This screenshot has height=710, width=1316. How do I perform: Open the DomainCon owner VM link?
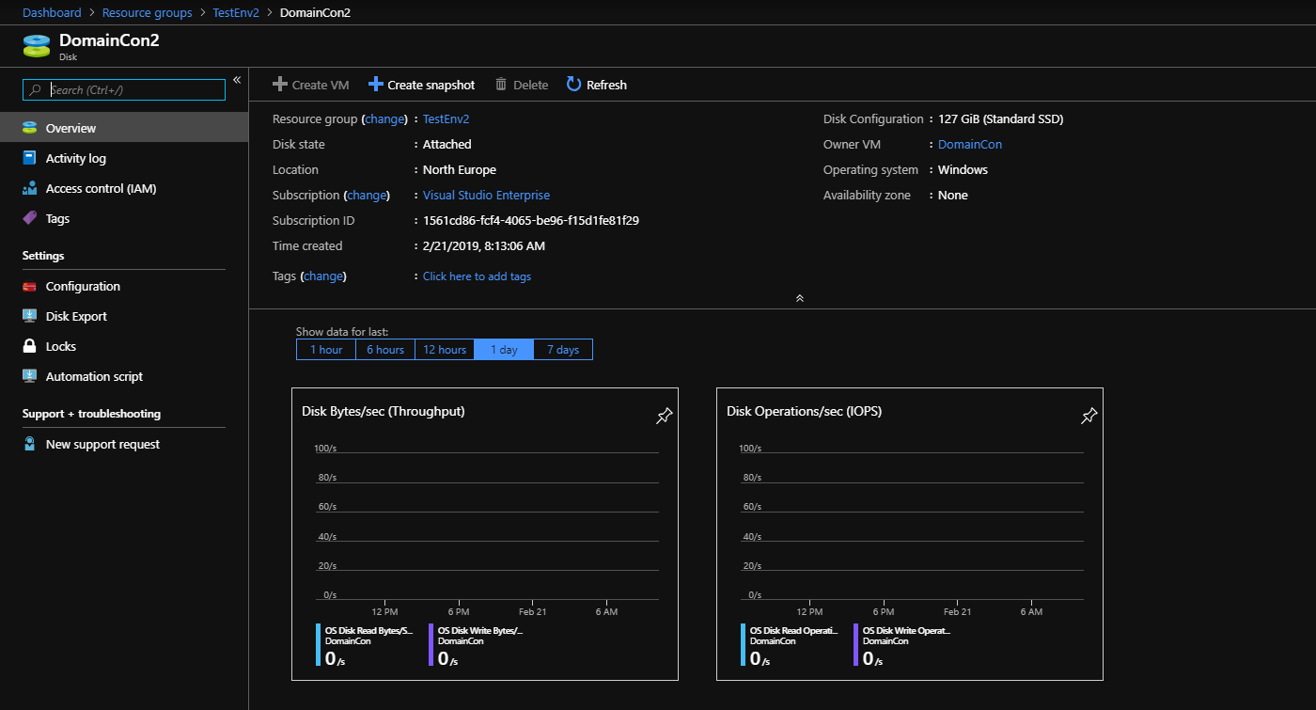pos(970,145)
